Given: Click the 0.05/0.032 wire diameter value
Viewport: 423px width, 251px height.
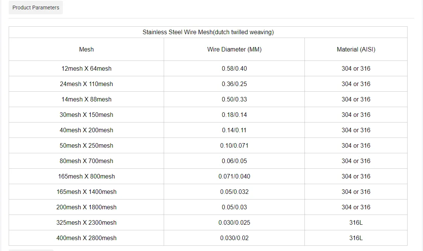Looking at the screenshot, I should 234,192.
